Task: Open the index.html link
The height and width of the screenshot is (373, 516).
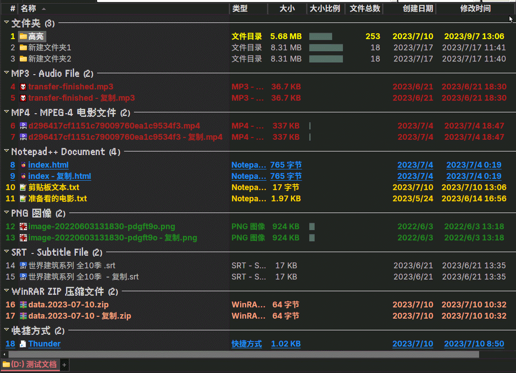Action: click(48, 165)
